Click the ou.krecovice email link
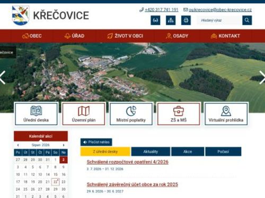265x198 pixels. coord(220,10)
